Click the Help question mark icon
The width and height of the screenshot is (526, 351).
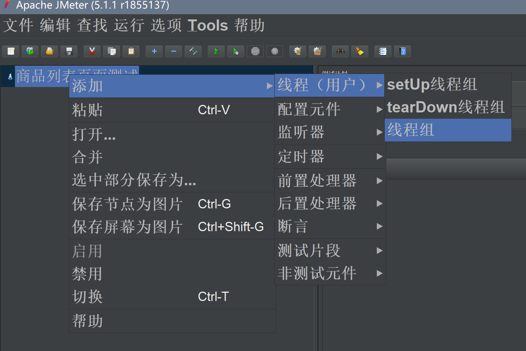pos(402,51)
